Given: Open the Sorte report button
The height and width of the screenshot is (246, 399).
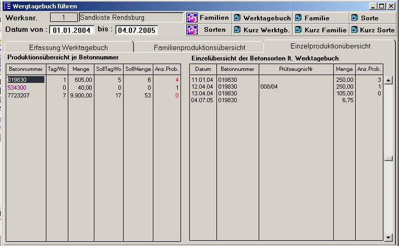Looking at the screenshot, I should click(371, 18).
